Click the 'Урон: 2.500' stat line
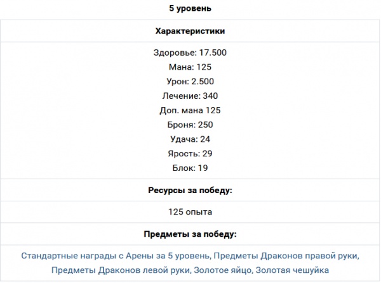The image size is (381, 283). pos(190,81)
